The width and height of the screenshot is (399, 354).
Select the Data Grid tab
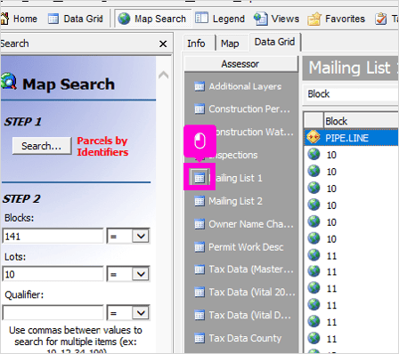coord(275,42)
